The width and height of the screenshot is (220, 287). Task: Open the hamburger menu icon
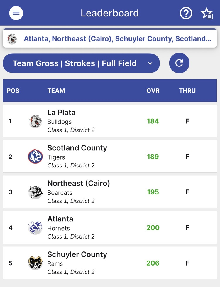16,13
